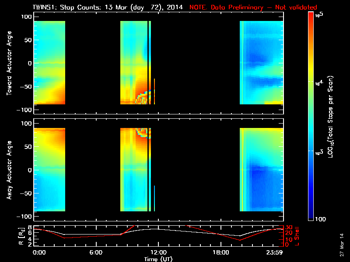
Task: Click the -100 tick on Away Actuator axis
Action: pyautogui.click(x=24, y=217)
